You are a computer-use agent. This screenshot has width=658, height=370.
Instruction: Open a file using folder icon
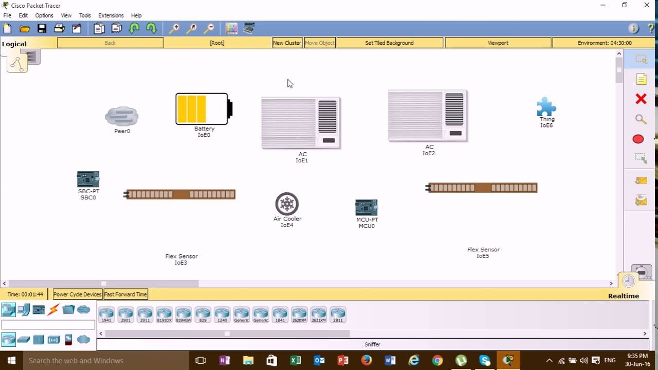pyautogui.click(x=24, y=29)
